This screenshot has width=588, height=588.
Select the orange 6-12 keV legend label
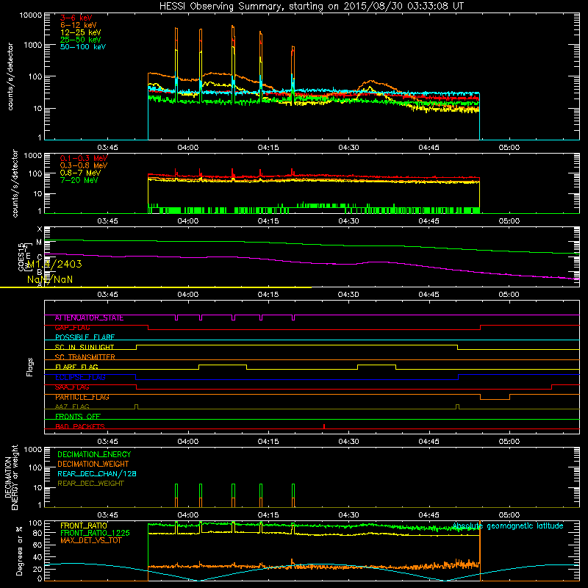tap(78, 25)
